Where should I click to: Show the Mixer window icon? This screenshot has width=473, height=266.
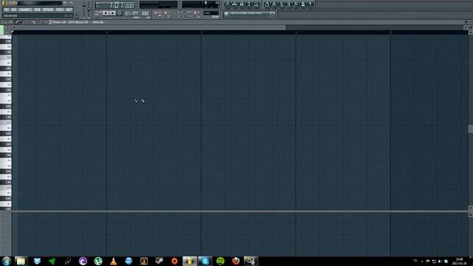click(x=256, y=4)
